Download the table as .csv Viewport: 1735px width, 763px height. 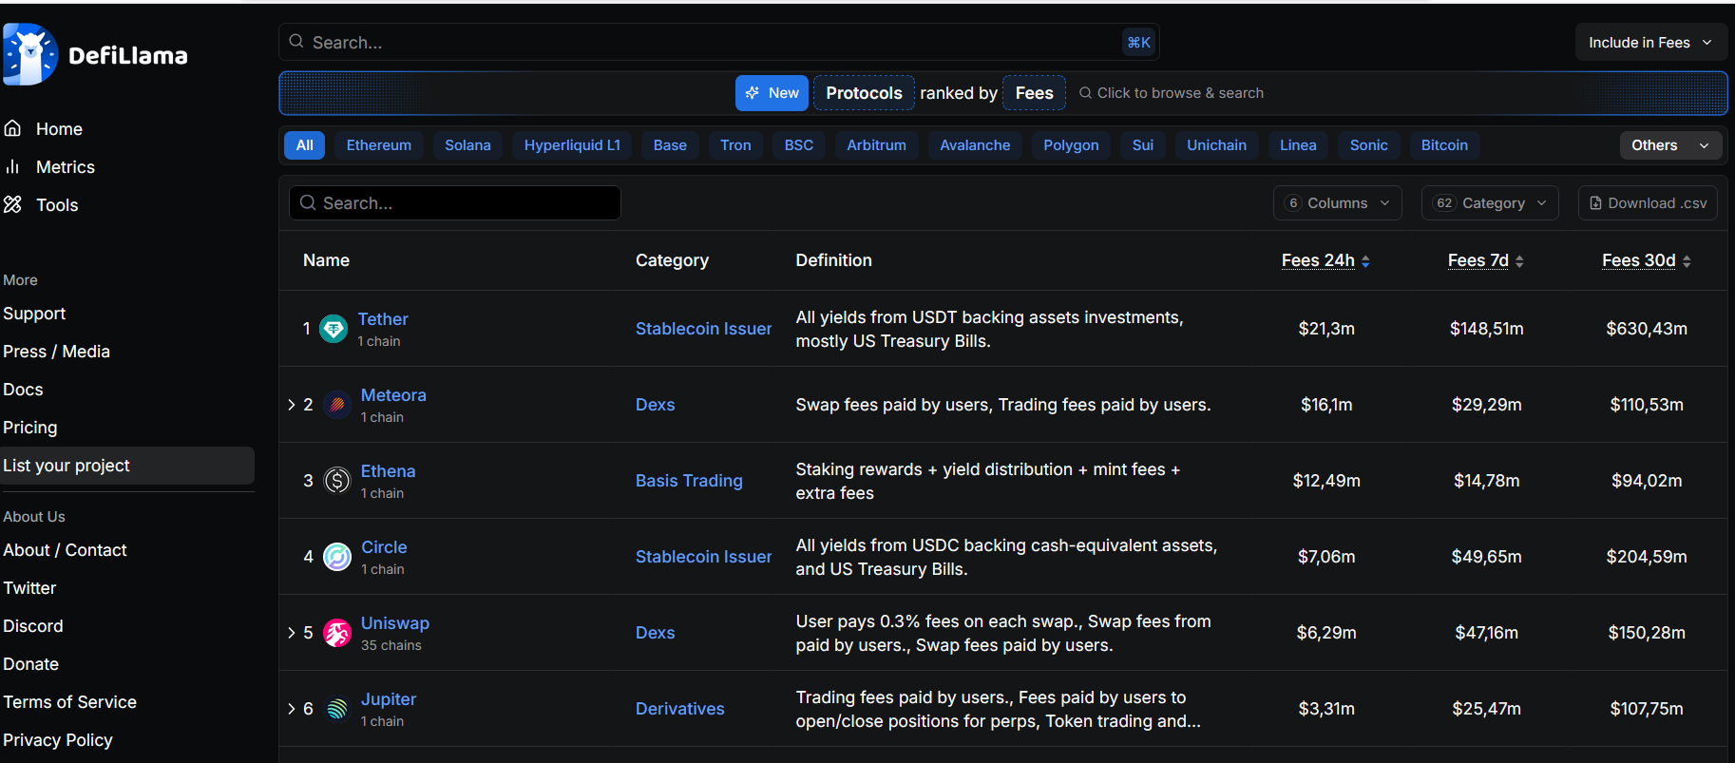[1648, 203]
